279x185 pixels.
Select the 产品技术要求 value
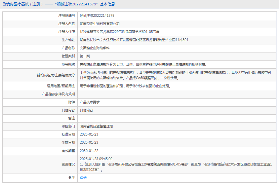[x=90, y=102]
